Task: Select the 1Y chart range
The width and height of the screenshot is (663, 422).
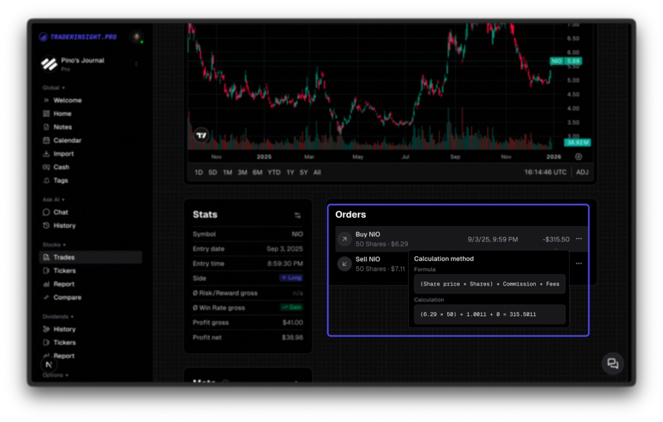Action: (x=290, y=172)
